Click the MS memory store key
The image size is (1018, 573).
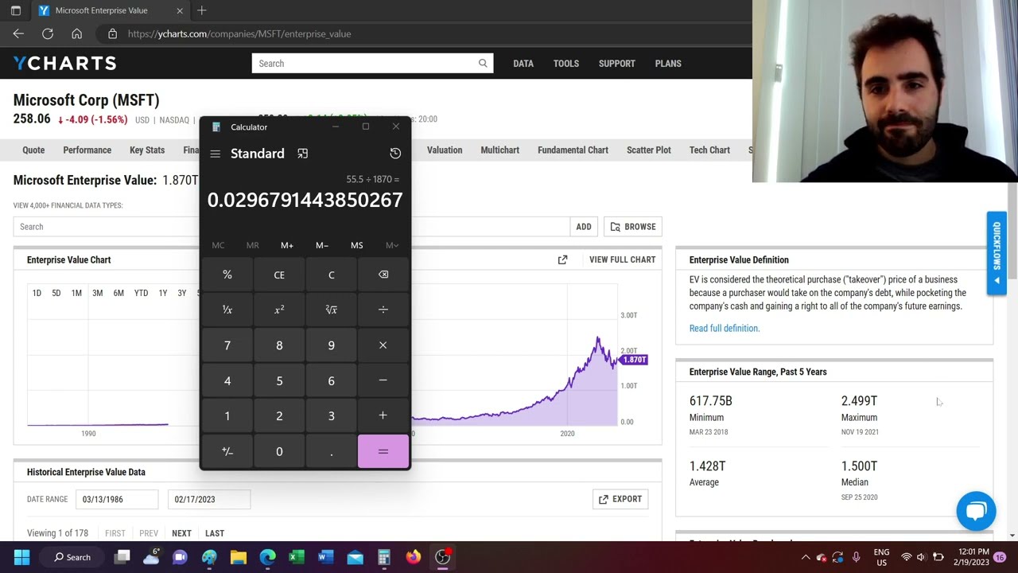click(356, 245)
